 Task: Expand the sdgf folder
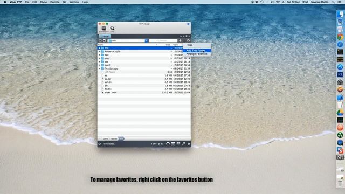(99, 58)
